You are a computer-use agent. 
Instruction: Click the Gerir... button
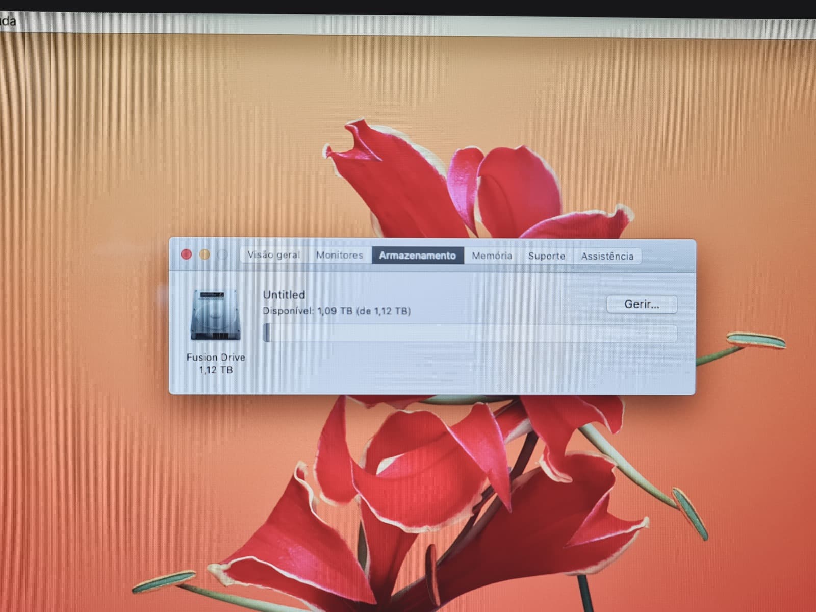point(642,304)
